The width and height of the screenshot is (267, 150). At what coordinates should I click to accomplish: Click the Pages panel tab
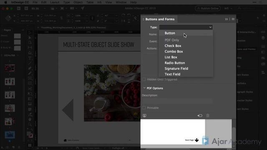8,30
